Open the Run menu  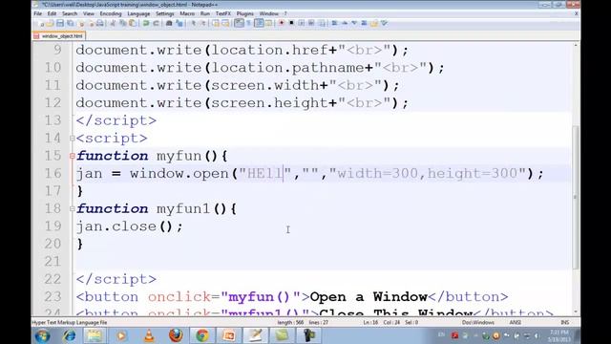(x=205, y=13)
